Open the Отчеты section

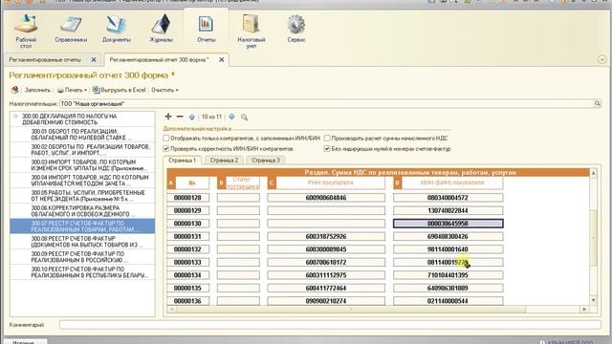206,29
